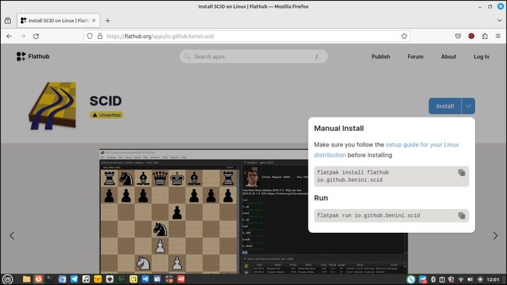This screenshot has width=507, height=285.
Task: Open Firefox View button
Action: 8,20
